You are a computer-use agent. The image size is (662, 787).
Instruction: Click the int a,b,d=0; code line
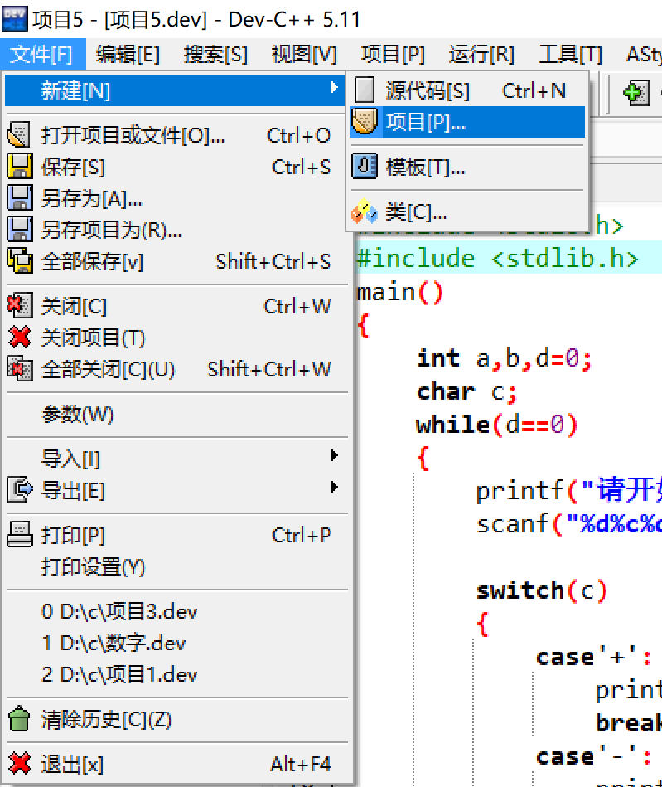point(505,358)
